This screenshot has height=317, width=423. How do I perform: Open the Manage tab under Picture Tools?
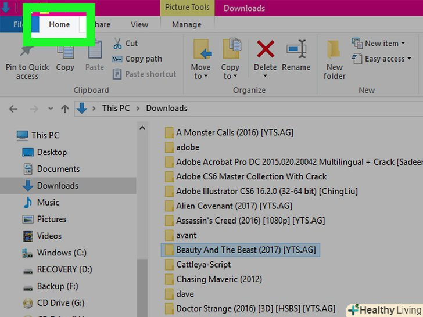(187, 24)
